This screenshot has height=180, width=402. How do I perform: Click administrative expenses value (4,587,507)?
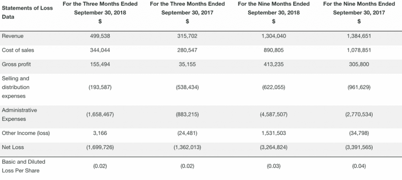(x=274, y=115)
